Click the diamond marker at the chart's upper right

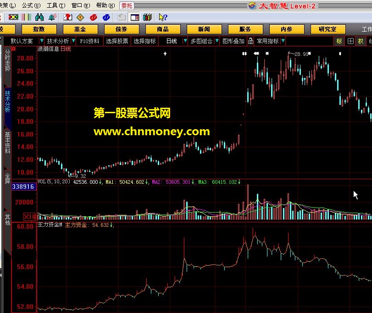click(340, 54)
